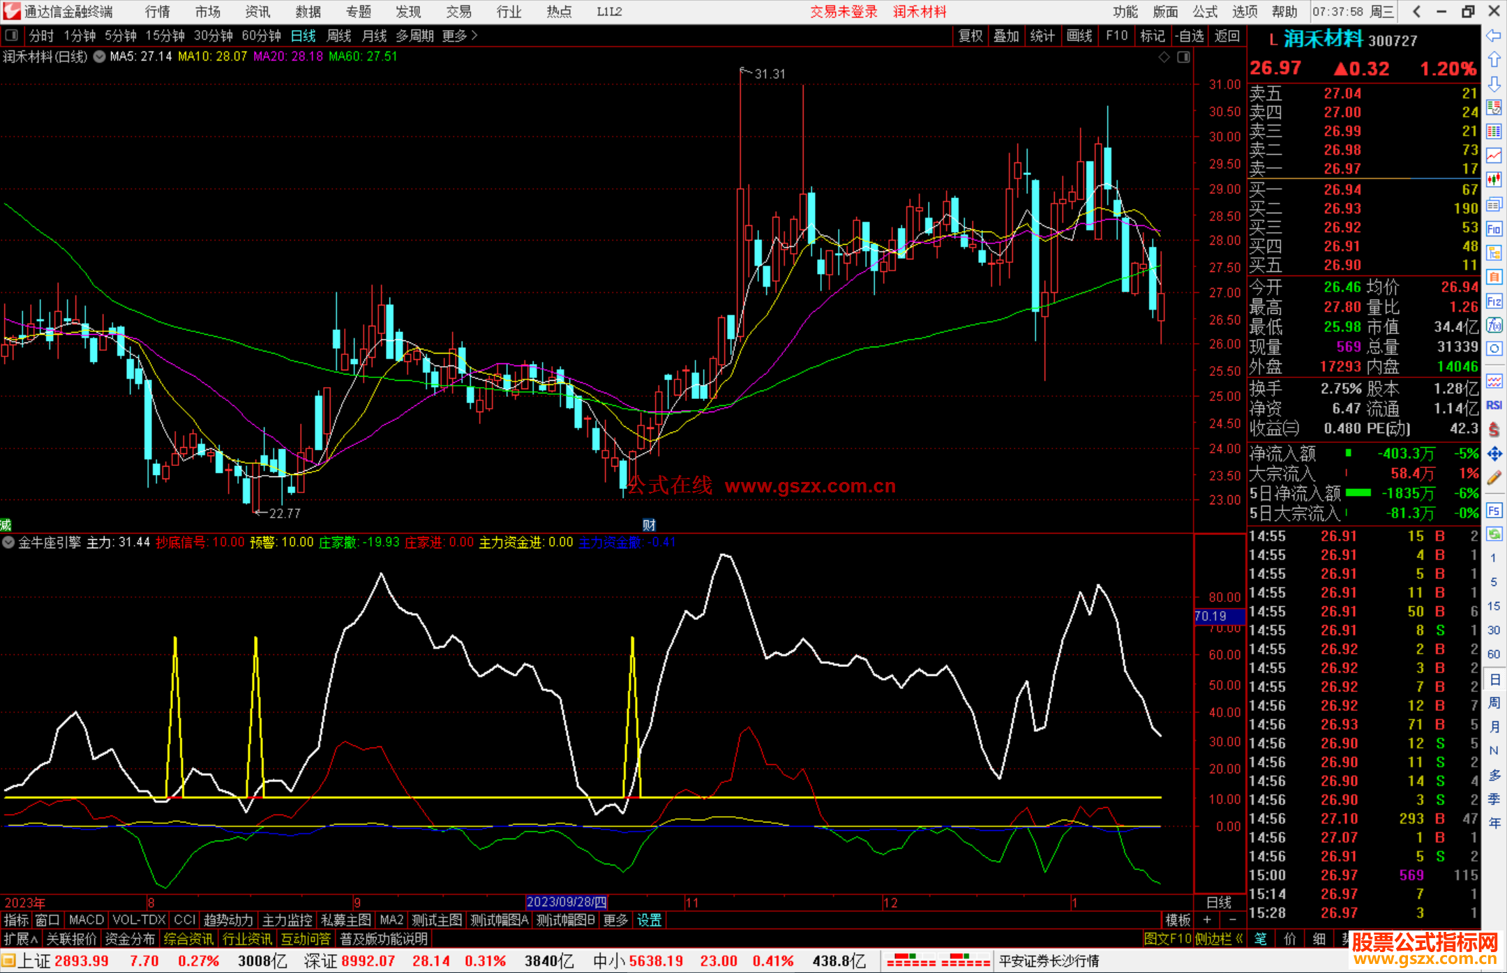Image resolution: width=1507 pixels, height=973 pixels.
Task: Open the F10 company info sidebar icon
Action: pyautogui.click(x=1494, y=229)
